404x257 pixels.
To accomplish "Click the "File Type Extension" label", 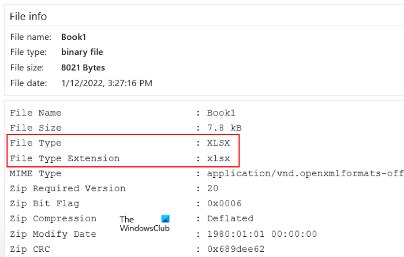I will click(65, 158).
